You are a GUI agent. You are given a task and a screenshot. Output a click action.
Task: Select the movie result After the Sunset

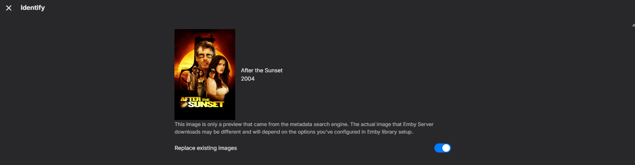pos(261,70)
